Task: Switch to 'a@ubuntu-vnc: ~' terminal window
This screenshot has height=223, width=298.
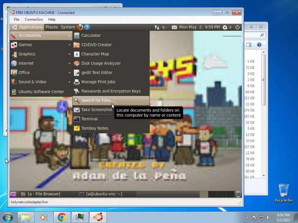Action: pyautogui.click(x=107, y=194)
